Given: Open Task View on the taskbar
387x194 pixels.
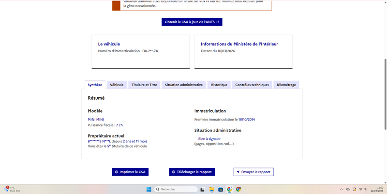Looking at the screenshot, I should coord(202,189).
